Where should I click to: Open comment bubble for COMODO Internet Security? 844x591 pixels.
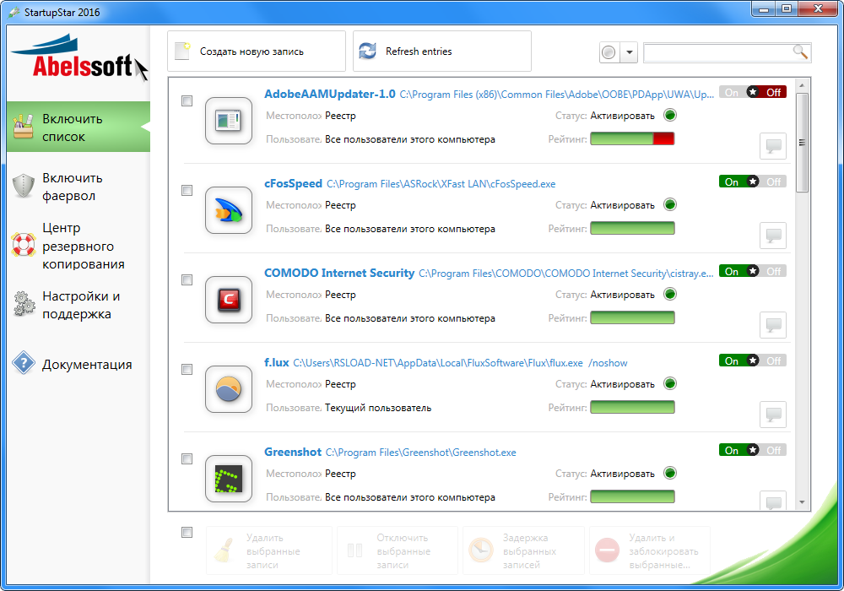773,324
